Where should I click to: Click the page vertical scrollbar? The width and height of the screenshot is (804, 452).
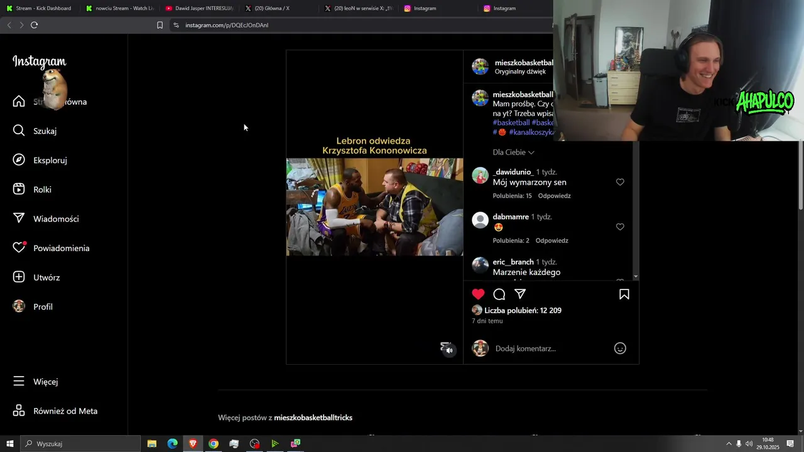pyautogui.click(x=800, y=176)
